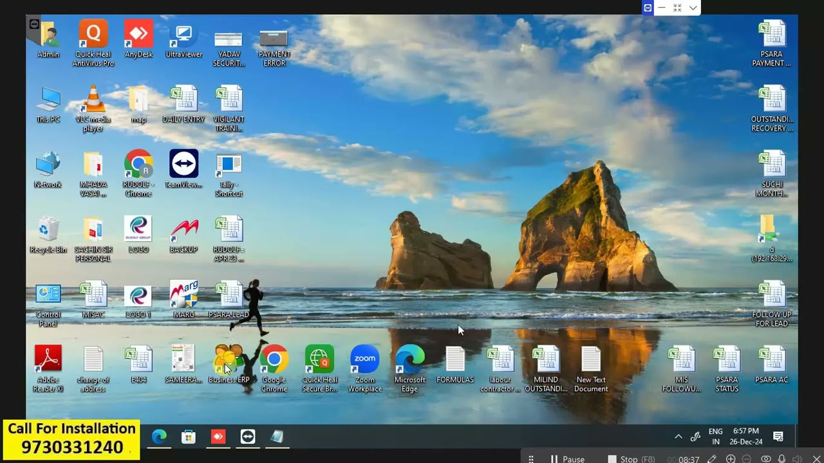Toggle the recorder webcam eye icon
This screenshot has height=463, width=824.
click(765, 458)
